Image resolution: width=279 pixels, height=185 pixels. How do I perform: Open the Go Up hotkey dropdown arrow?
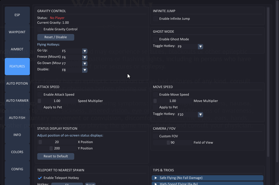coord(85,51)
